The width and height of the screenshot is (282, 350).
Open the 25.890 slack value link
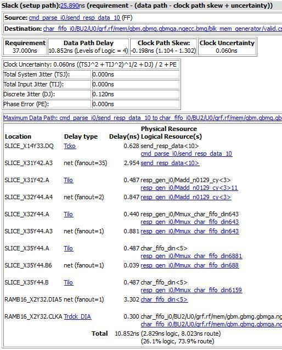point(69,6)
